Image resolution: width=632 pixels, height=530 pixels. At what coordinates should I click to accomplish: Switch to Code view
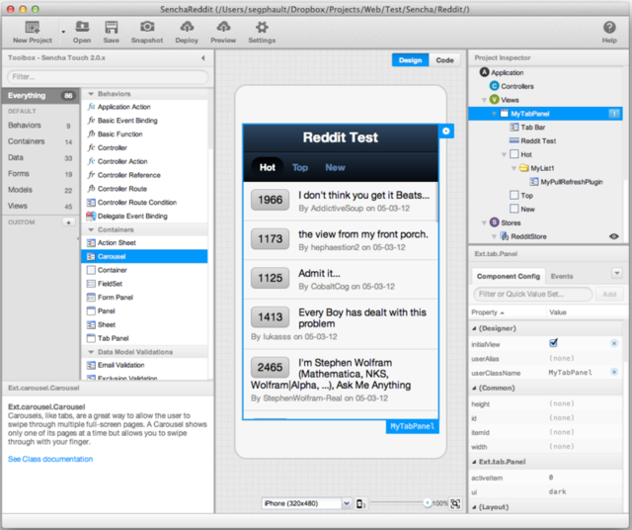tap(444, 60)
